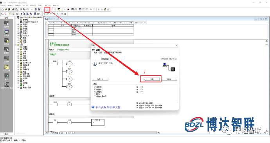270x143 pixels.
Task: Click the Compile toolbar icon
Action: [x=36, y=9]
